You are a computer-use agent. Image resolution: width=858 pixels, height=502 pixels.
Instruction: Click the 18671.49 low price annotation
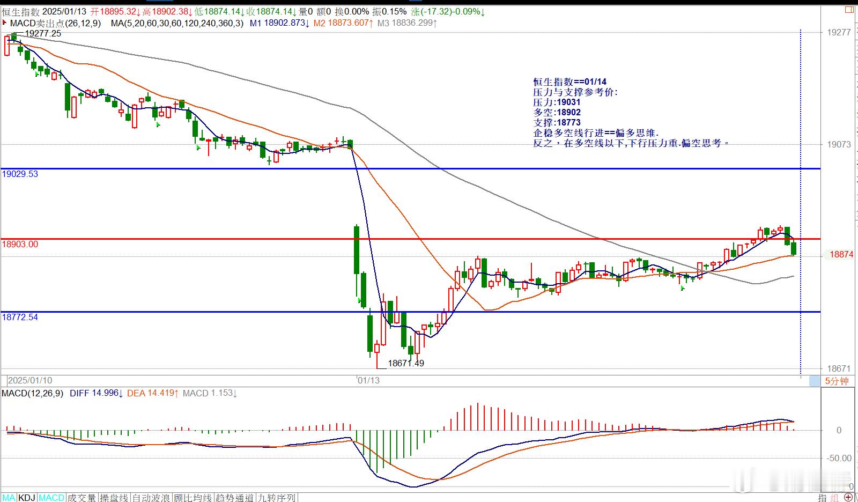pos(406,363)
